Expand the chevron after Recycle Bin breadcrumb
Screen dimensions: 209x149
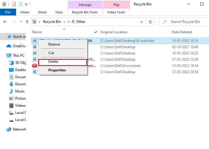(x=64, y=22)
